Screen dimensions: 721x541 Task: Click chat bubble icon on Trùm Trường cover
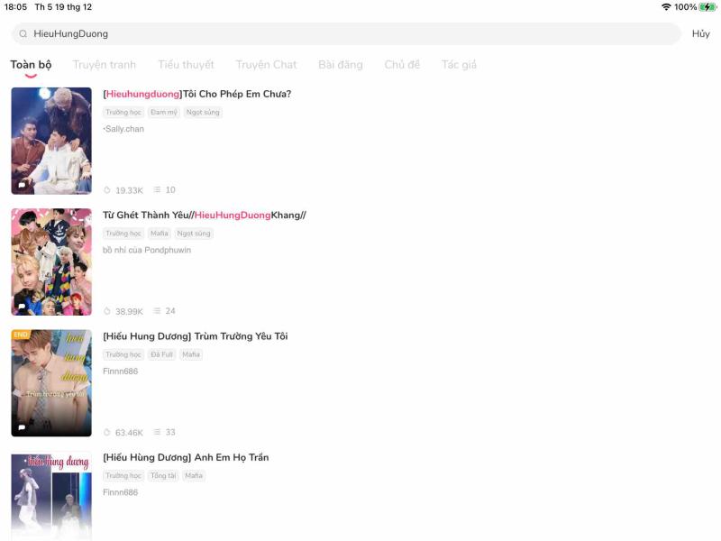(22, 427)
